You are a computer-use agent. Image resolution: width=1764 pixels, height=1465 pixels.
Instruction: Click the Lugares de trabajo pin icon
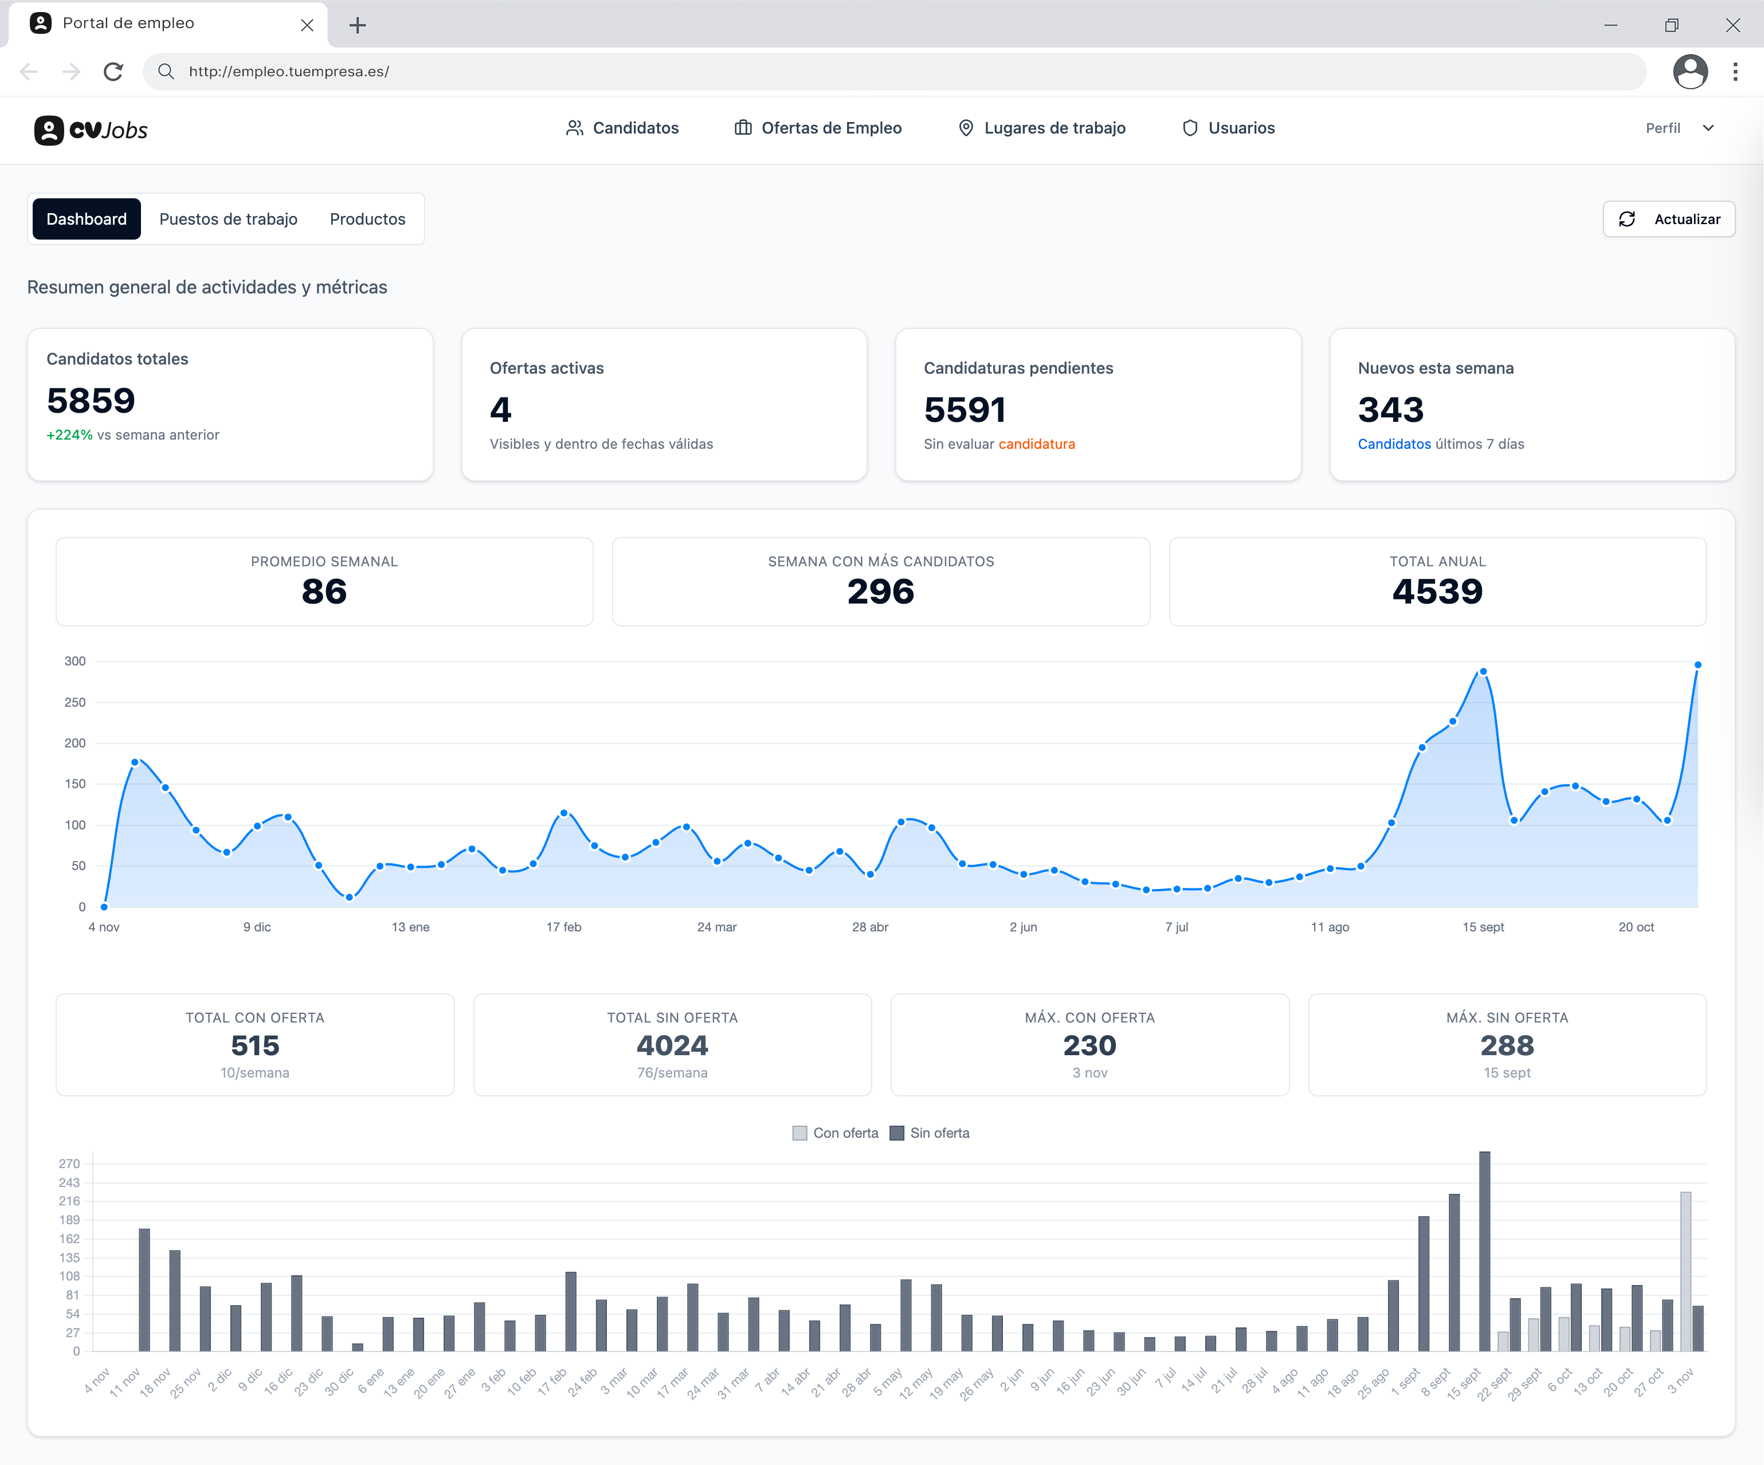click(966, 128)
